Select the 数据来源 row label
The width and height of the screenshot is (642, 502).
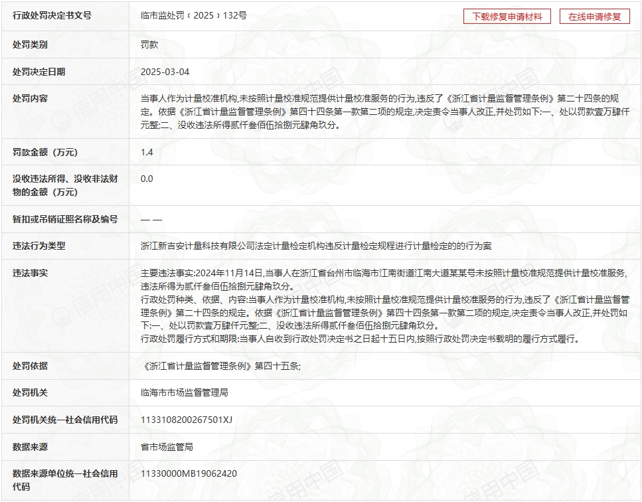click(31, 447)
